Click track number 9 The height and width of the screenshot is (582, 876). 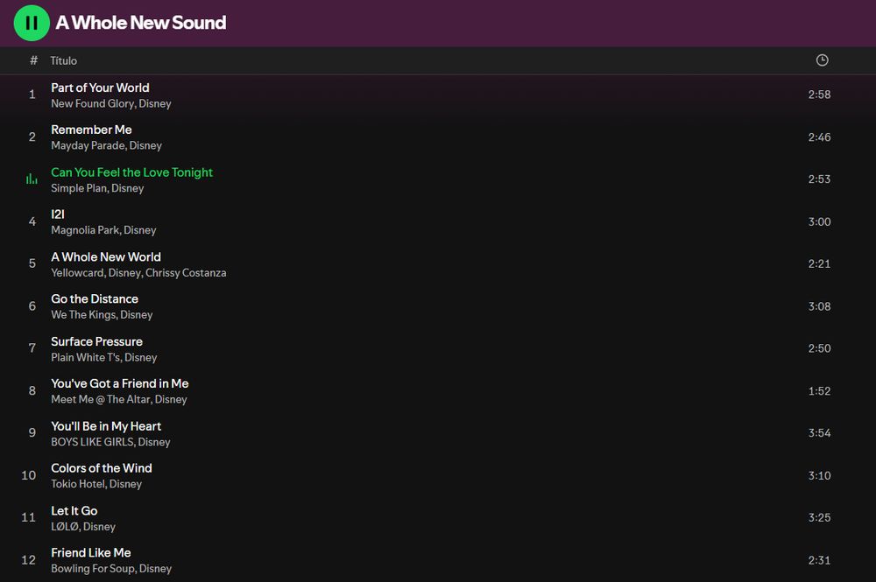tap(32, 432)
